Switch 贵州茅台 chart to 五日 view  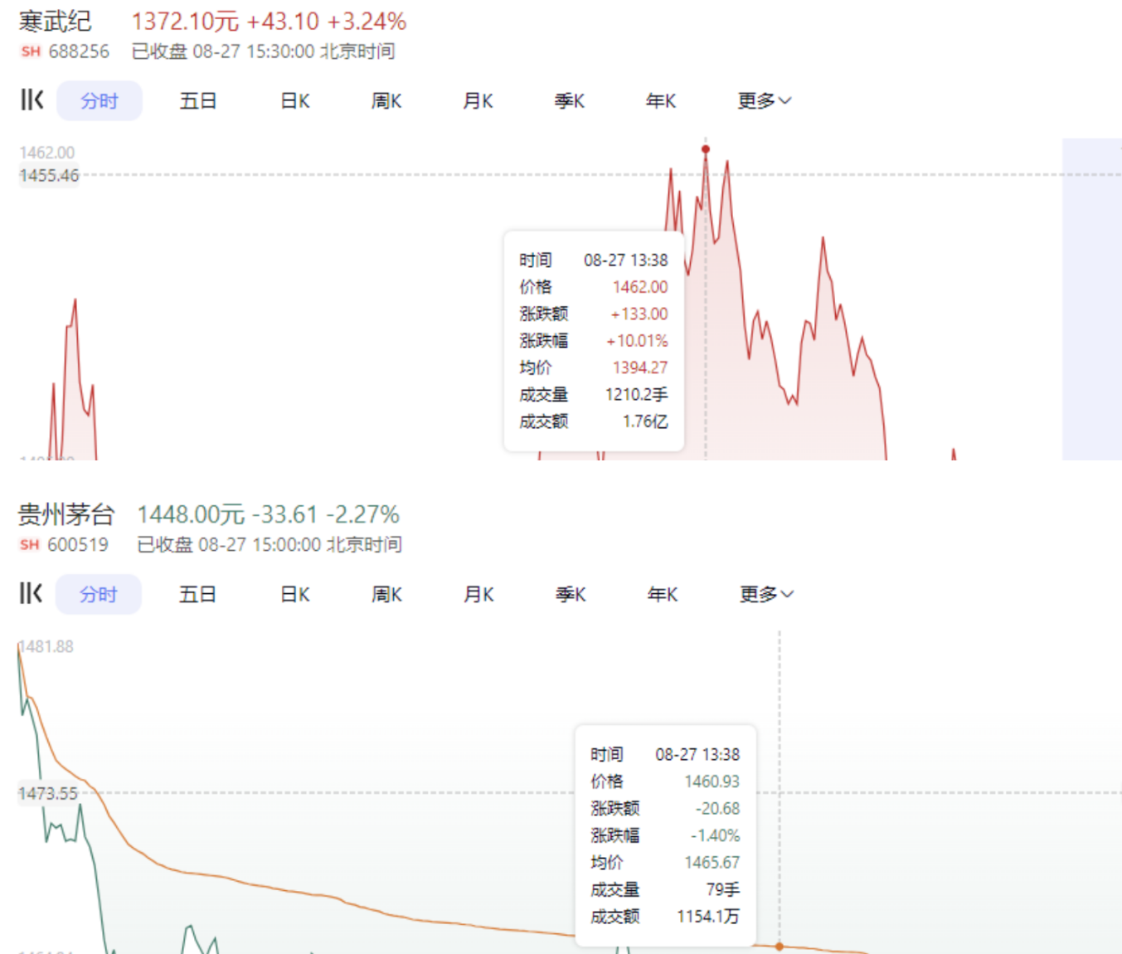[x=197, y=595]
